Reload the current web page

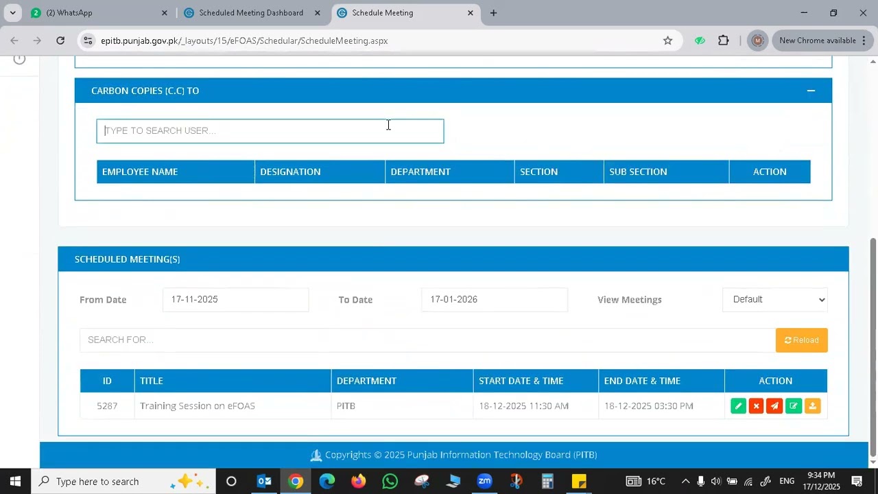coord(60,40)
